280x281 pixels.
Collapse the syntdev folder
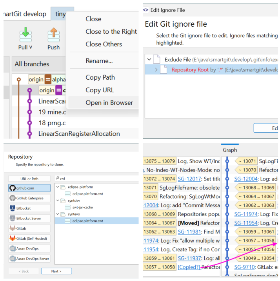pyautogui.click(x=58, y=201)
